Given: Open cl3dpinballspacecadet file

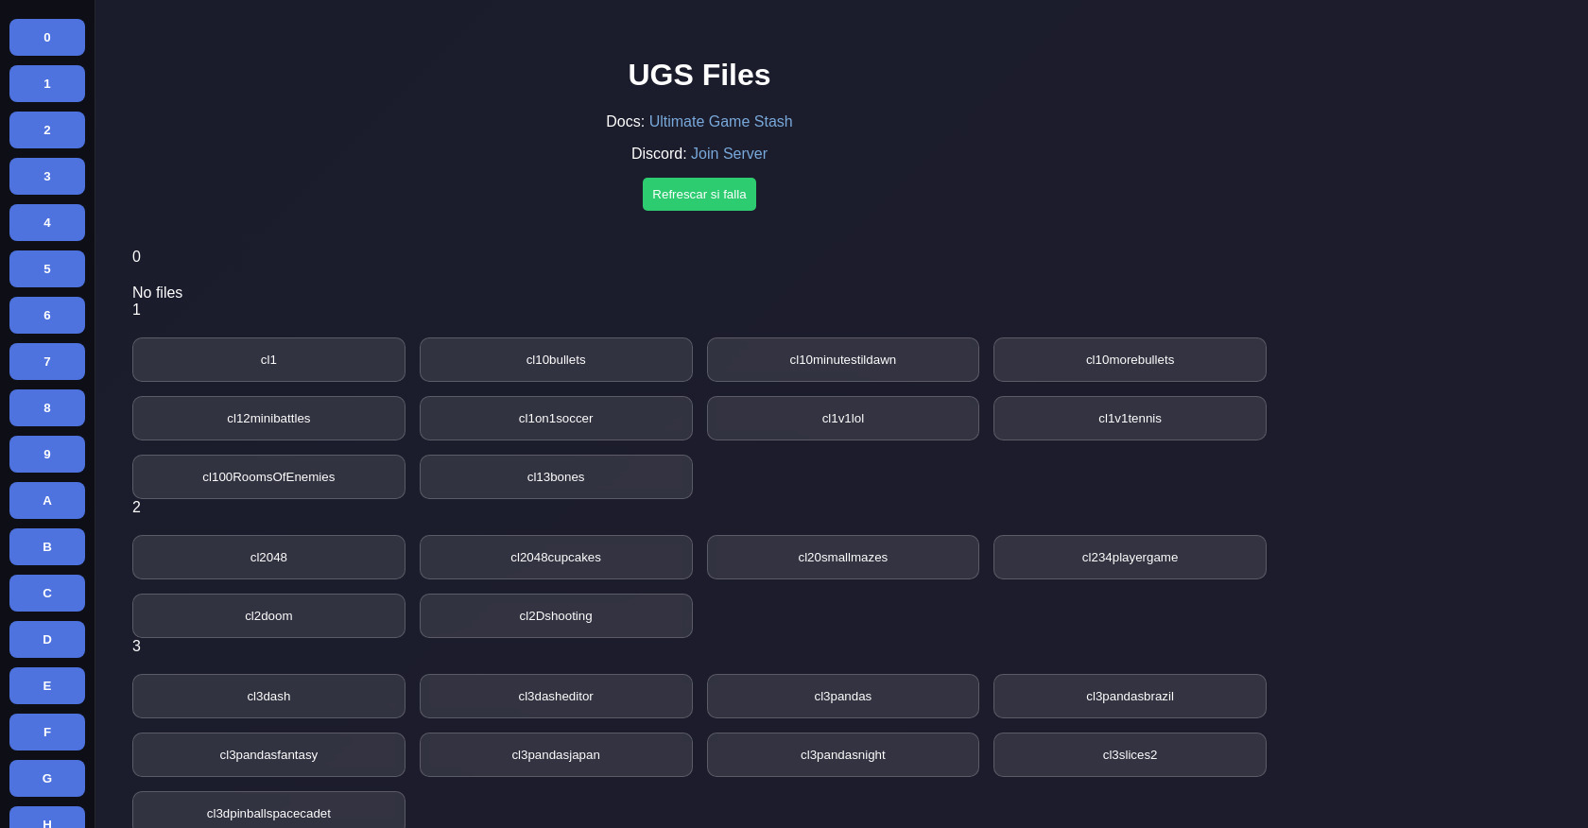Looking at the screenshot, I should click(x=268, y=812).
